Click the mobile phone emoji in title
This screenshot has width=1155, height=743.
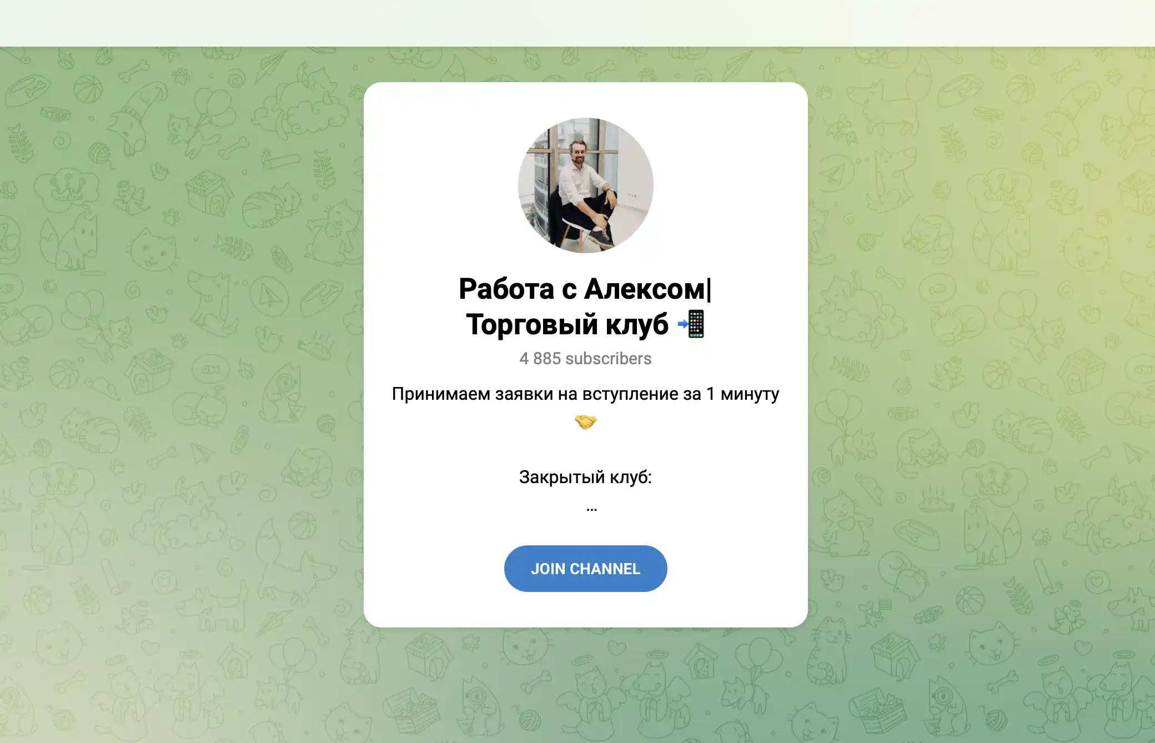click(692, 324)
